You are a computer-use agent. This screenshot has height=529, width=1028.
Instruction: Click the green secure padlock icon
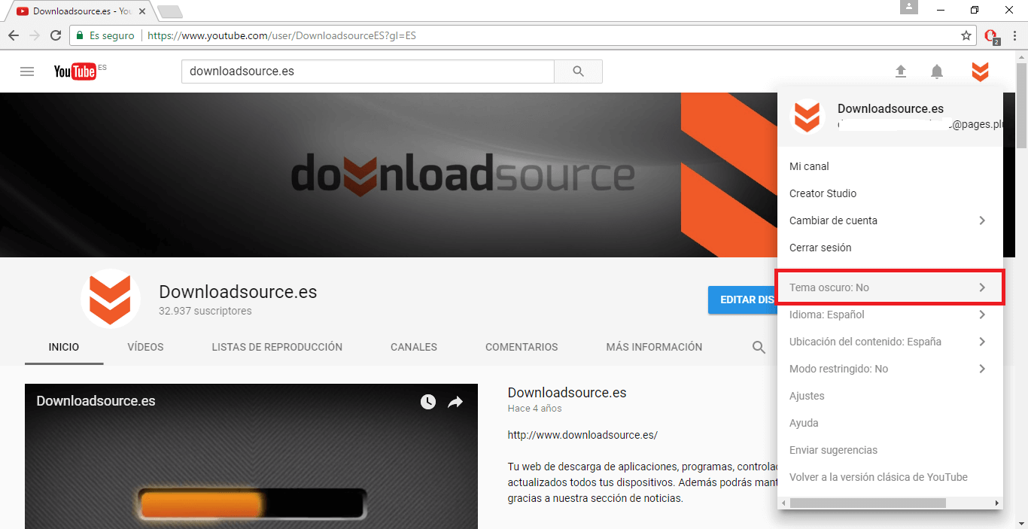tap(80, 35)
